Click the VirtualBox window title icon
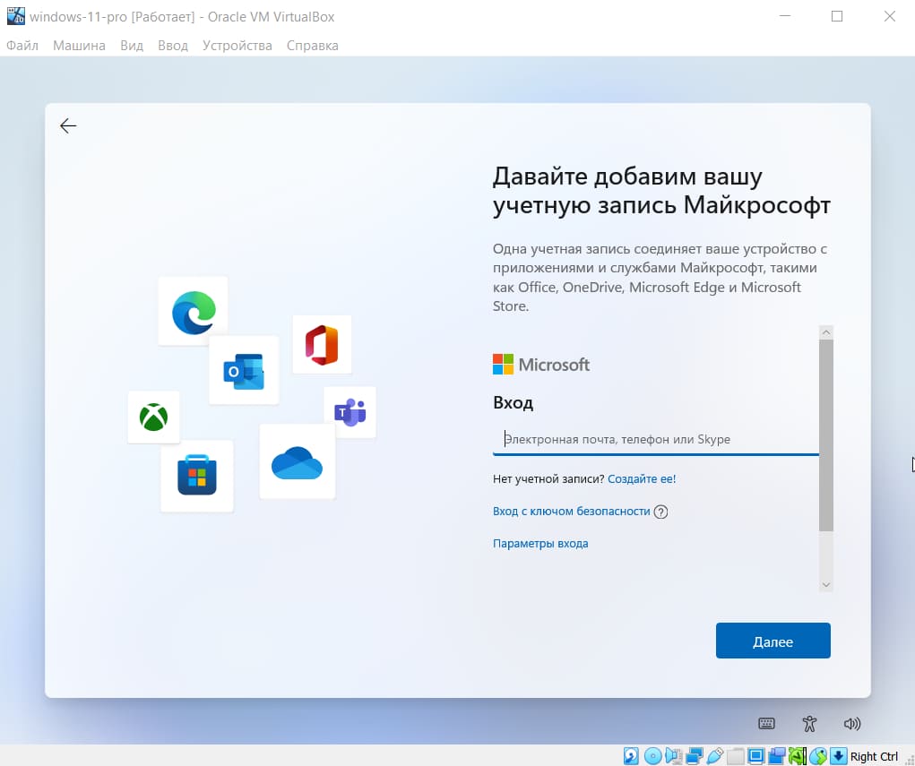 coord(16,16)
